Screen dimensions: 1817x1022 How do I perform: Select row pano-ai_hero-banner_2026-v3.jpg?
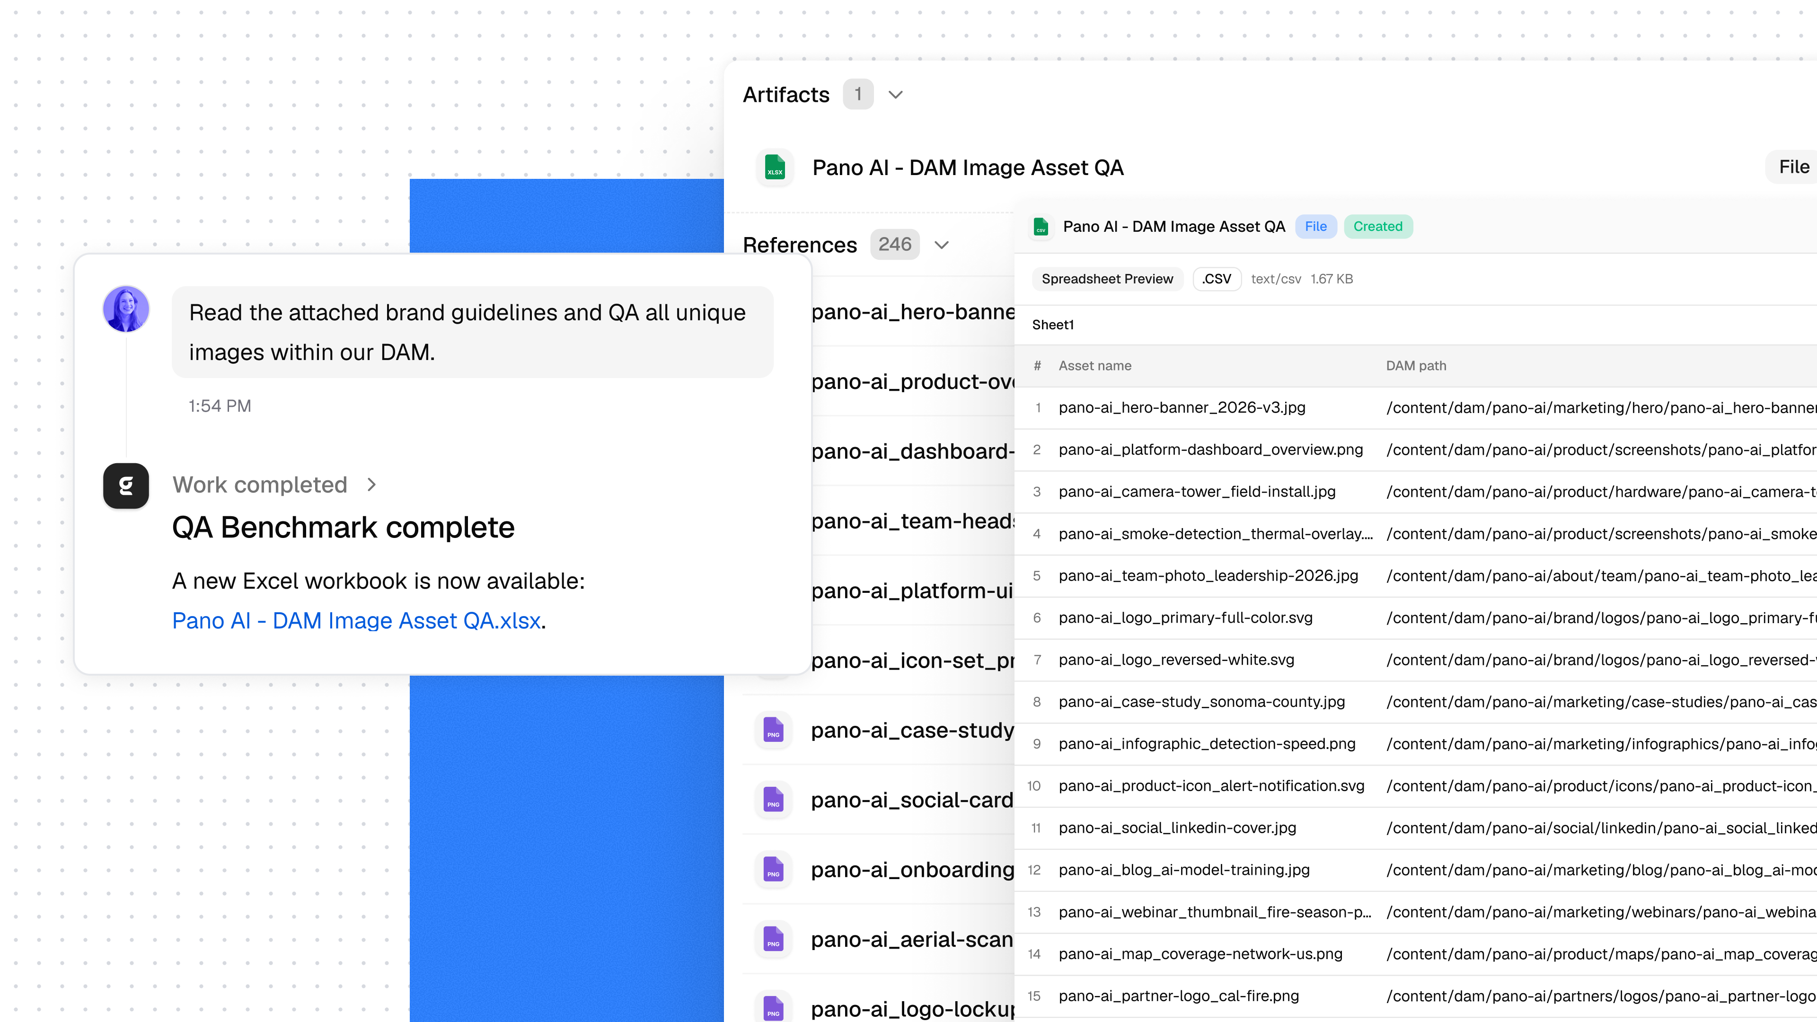1416,408
